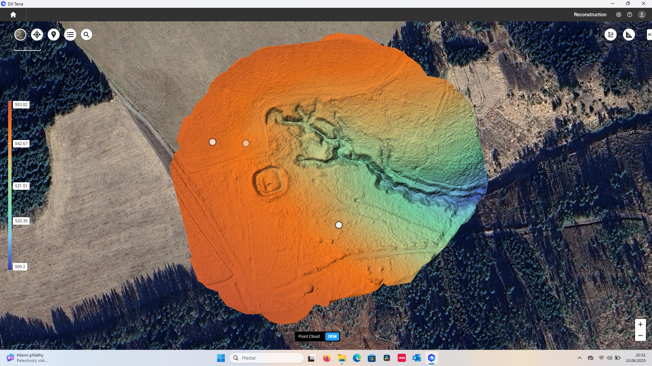This screenshot has height=366, width=652.
Task: Zoom out the map with minus button
Action: [x=640, y=335]
